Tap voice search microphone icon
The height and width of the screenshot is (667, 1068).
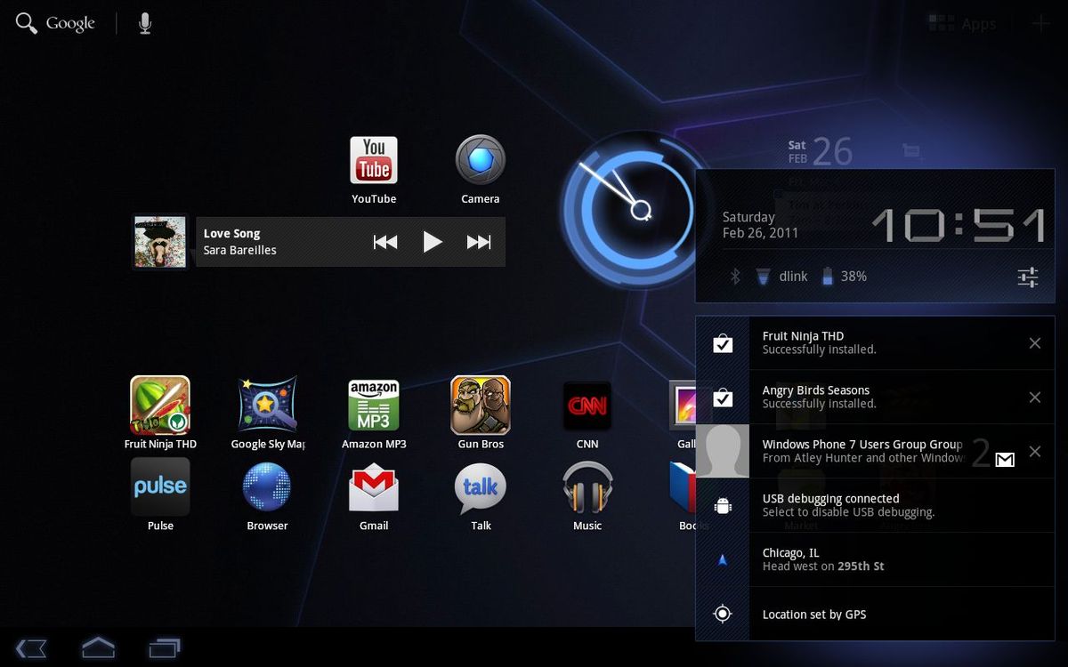pos(145,23)
